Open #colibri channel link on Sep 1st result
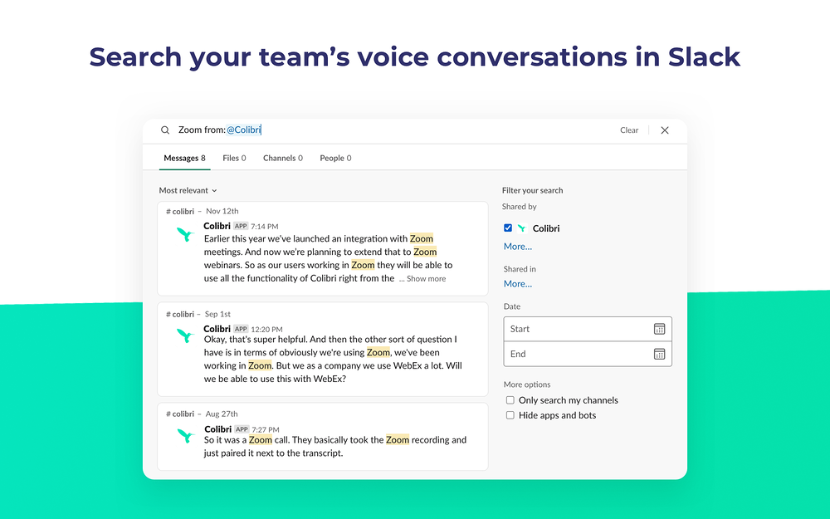 [x=180, y=314]
